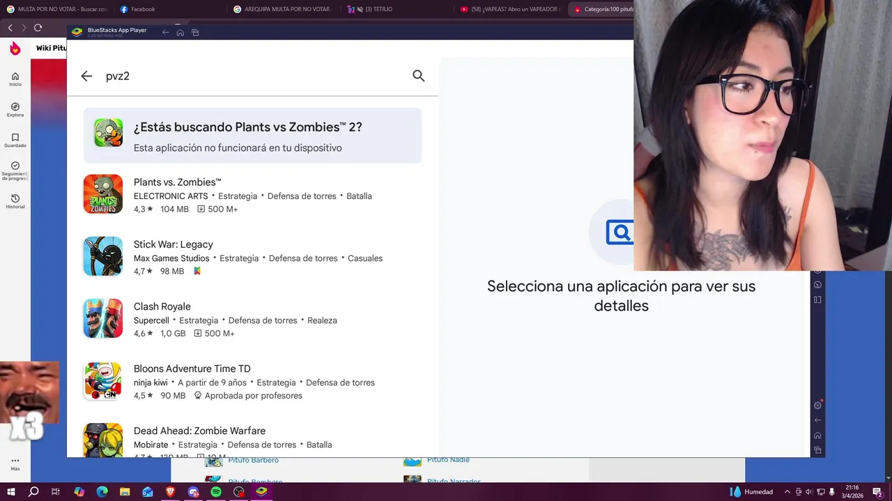Open Task View on the taskbar
This screenshot has height=501, width=892.
(56, 492)
